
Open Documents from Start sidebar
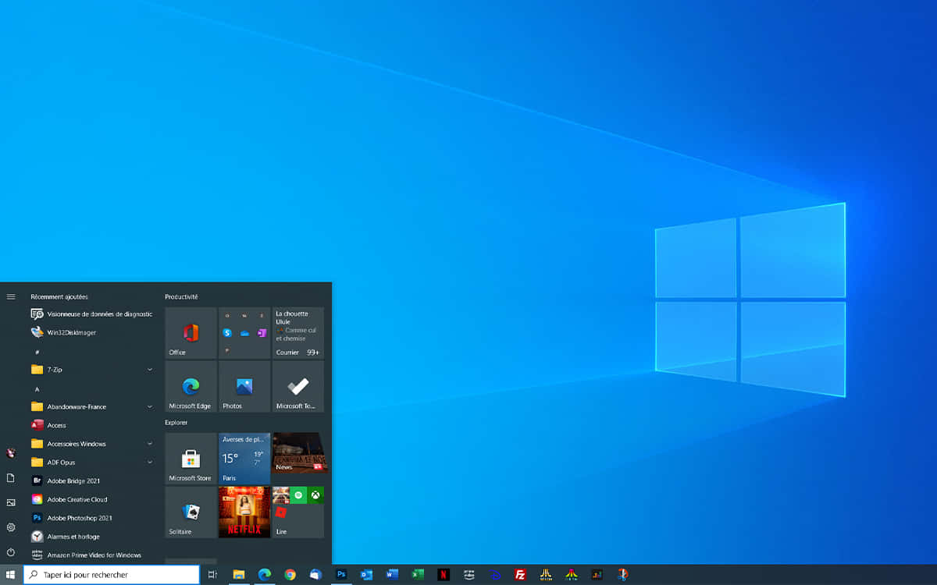point(11,477)
